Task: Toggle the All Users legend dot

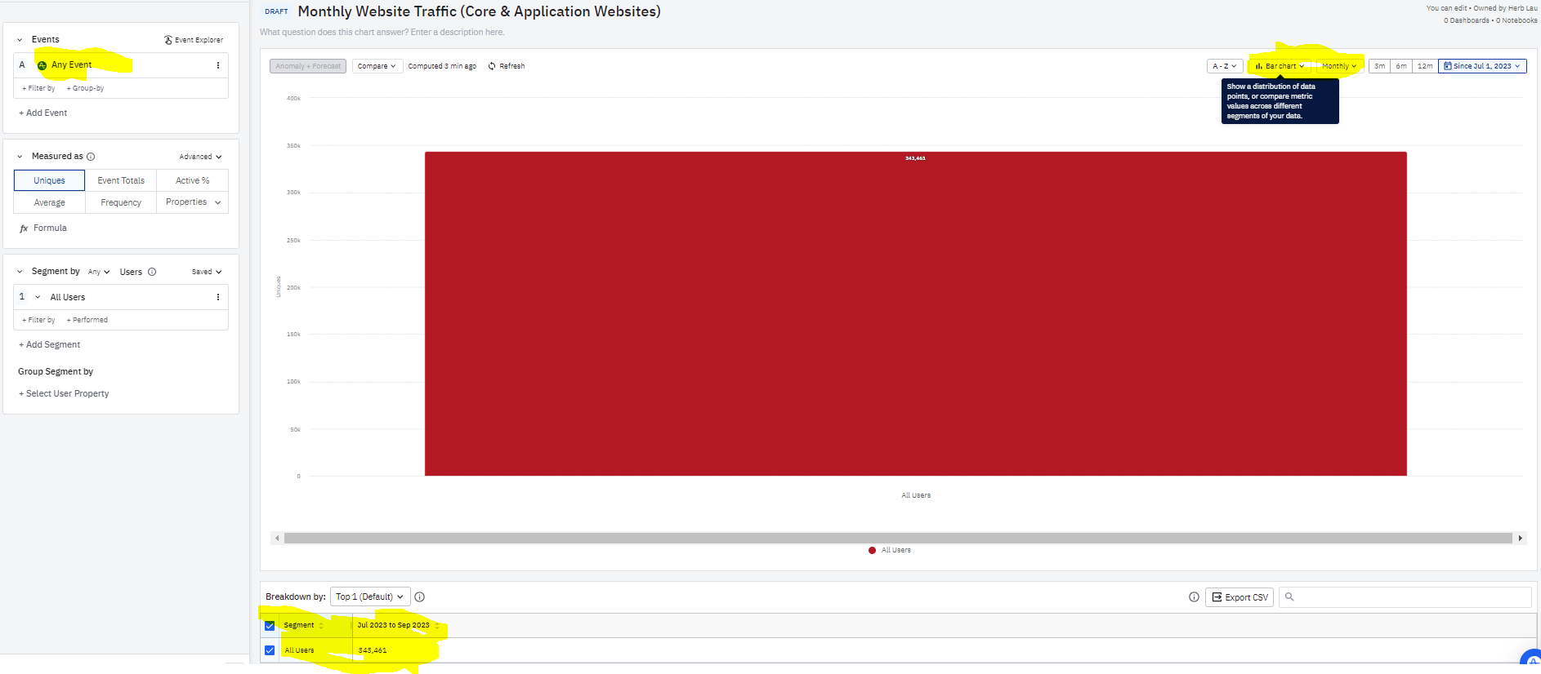Action: tap(872, 551)
